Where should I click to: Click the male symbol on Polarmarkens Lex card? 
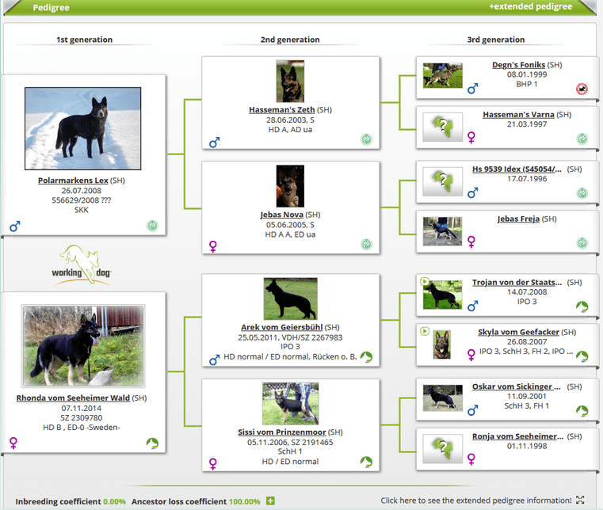[14, 226]
